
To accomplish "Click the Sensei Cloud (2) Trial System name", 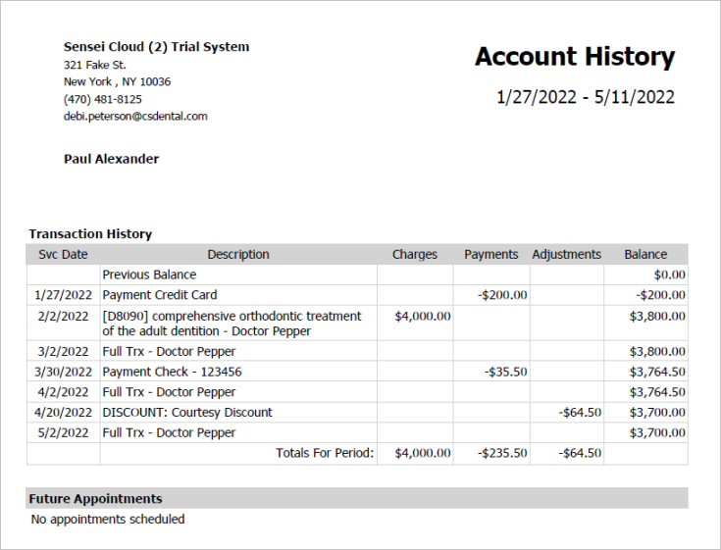I will tap(156, 47).
